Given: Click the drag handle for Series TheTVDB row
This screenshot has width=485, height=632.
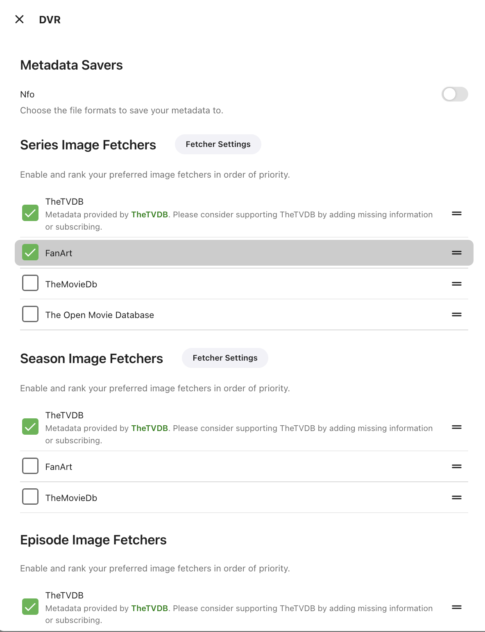Looking at the screenshot, I should click(456, 214).
